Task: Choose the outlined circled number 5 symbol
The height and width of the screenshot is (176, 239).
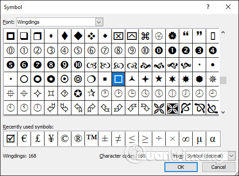Action: [78, 50]
